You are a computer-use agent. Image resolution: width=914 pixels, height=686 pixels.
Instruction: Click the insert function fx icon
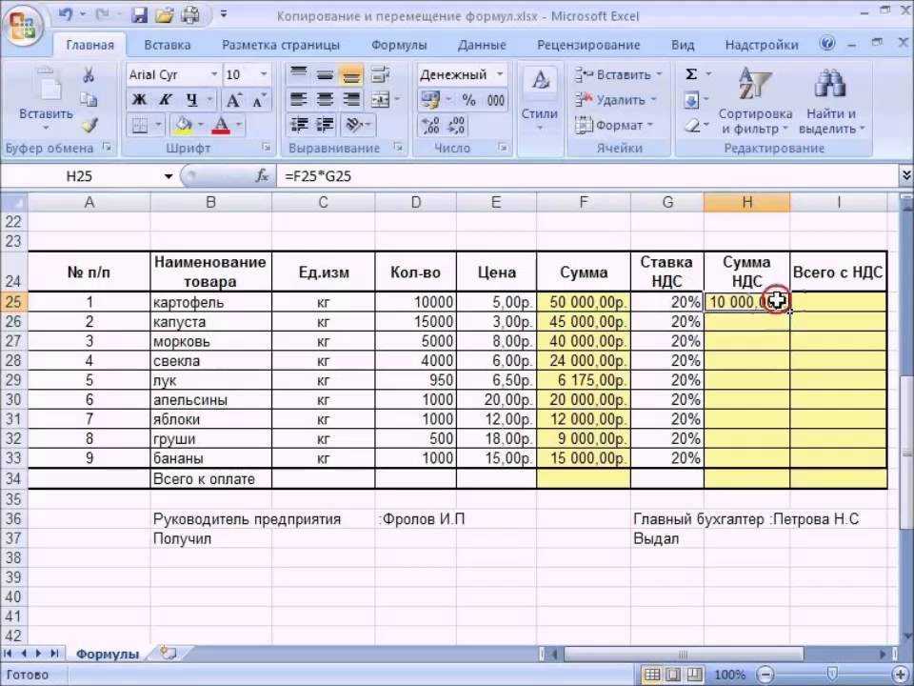point(263,175)
